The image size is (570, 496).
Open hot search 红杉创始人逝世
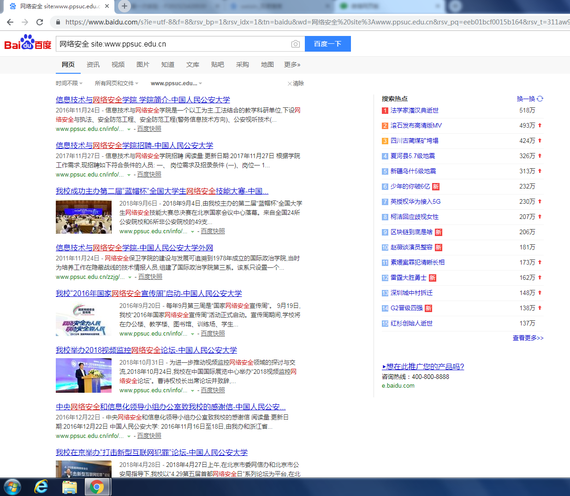click(412, 323)
